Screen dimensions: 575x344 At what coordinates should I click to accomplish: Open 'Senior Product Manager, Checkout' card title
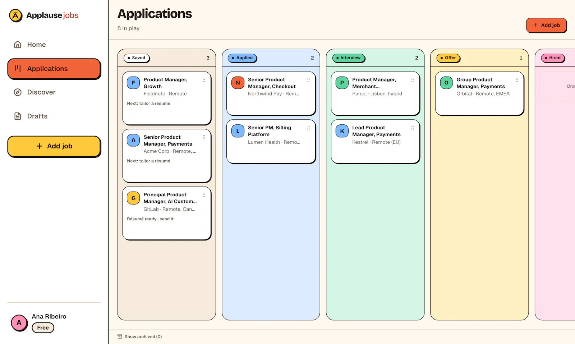click(x=272, y=83)
